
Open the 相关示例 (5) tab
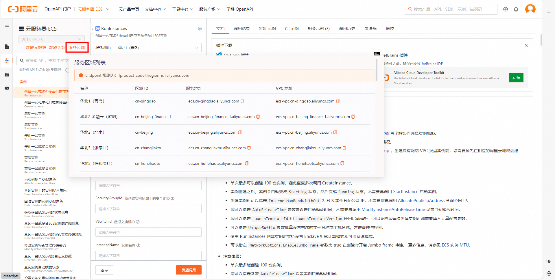(319, 29)
